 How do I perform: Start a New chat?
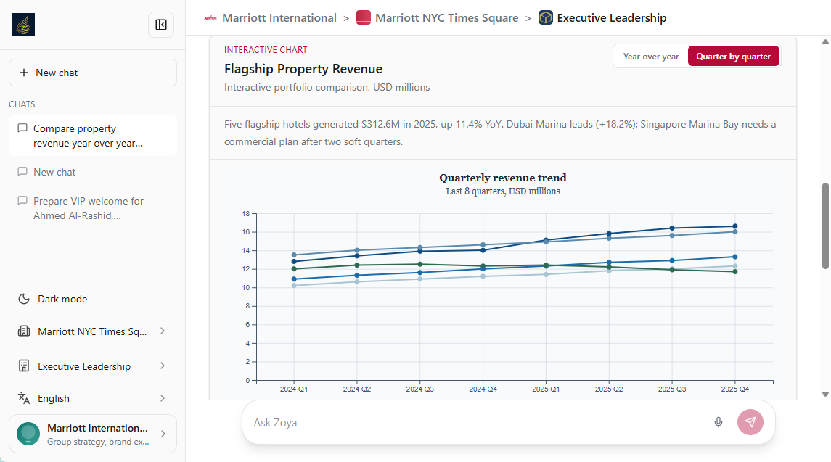coord(93,73)
